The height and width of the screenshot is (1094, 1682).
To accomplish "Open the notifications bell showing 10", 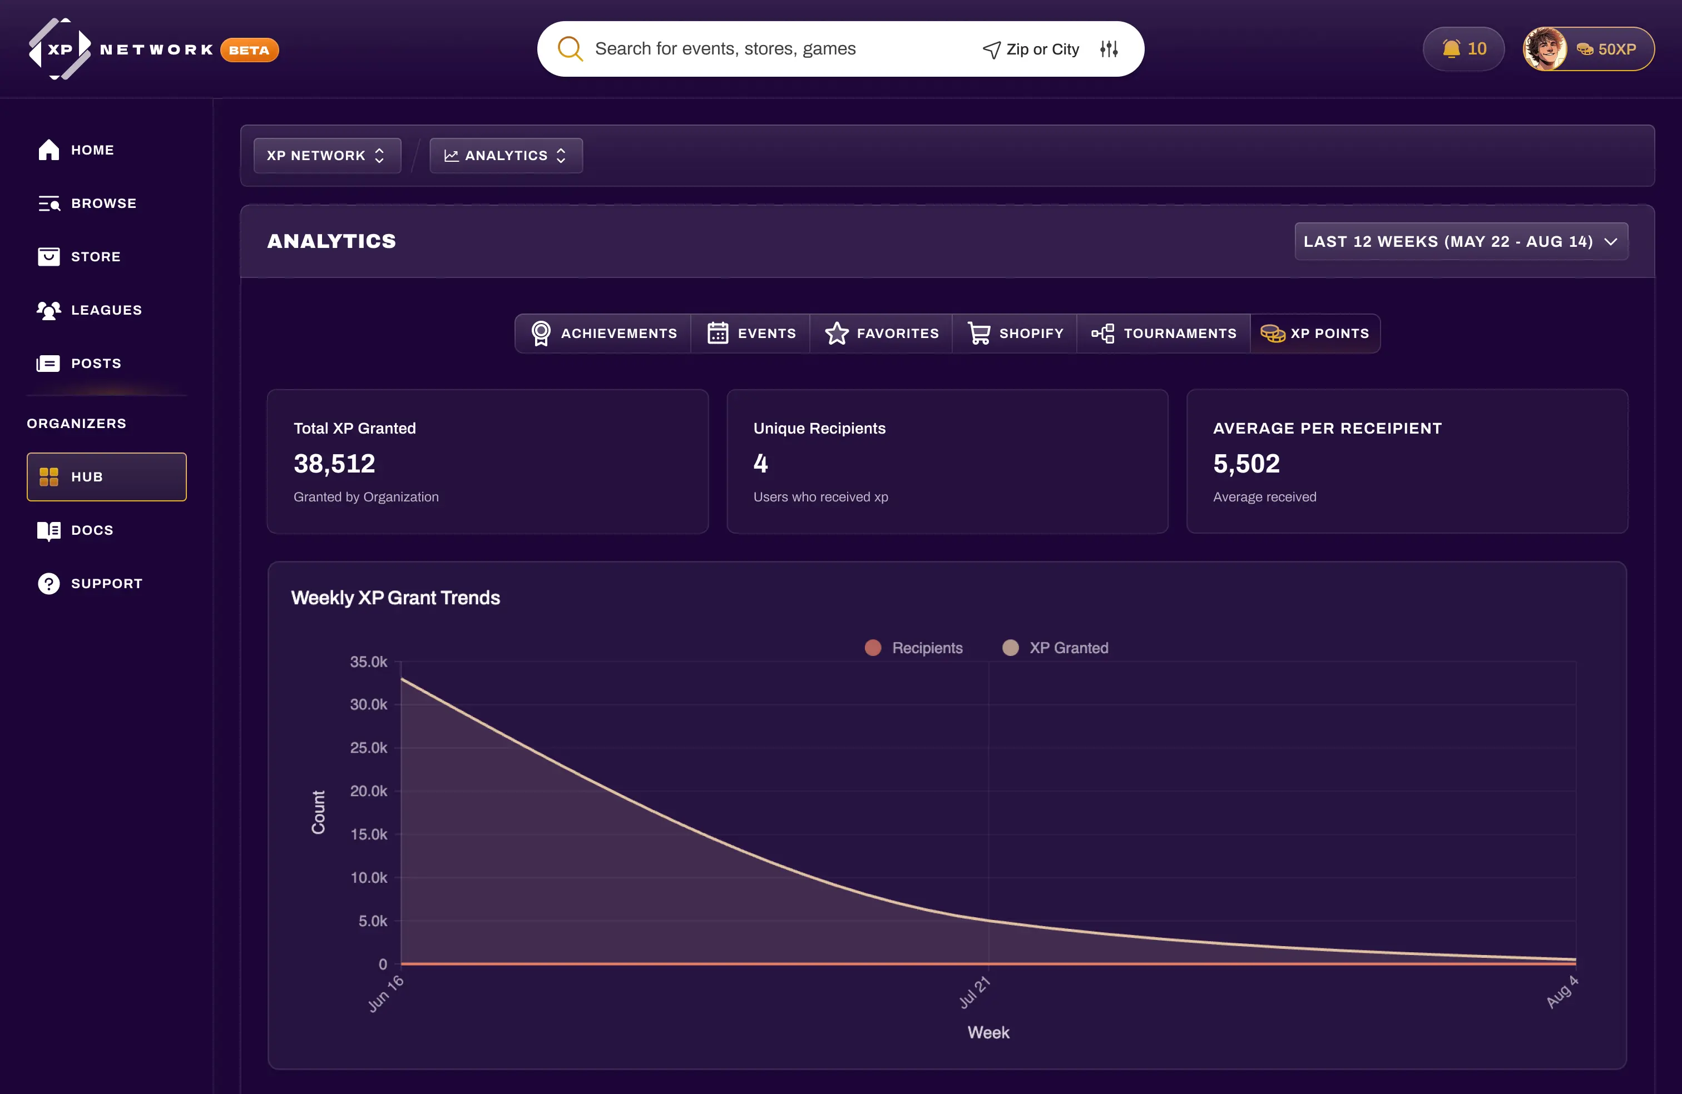I will (1463, 48).
